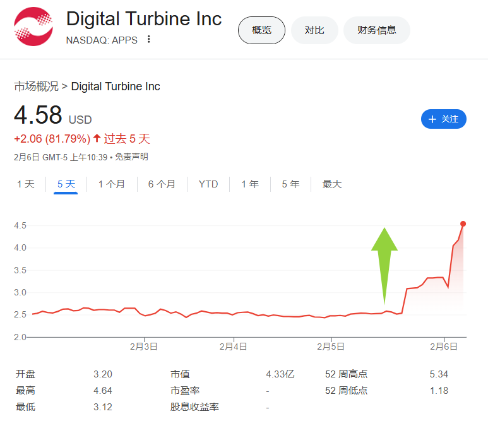
Task: Click the 市场概况 breadcrumb link
Action: (x=36, y=86)
